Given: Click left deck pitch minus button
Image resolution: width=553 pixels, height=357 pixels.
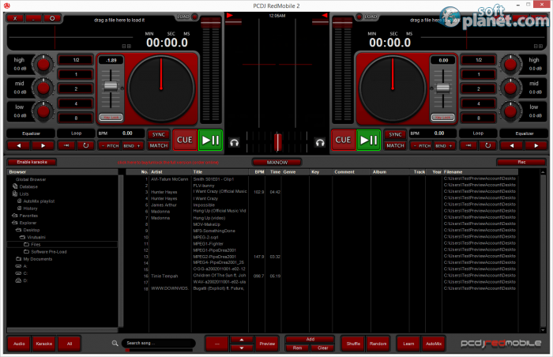Looking at the screenshot, I should tap(109, 145).
